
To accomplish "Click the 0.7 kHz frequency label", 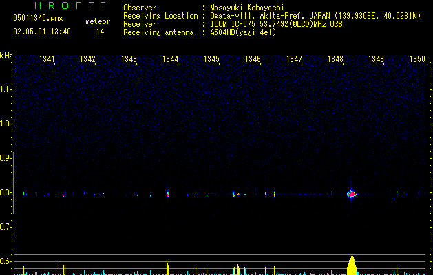I will (x=6, y=227).
